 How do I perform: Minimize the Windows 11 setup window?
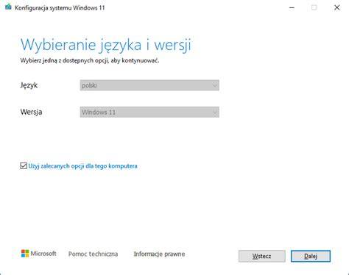pyautogui.click(x=292, y=7)
